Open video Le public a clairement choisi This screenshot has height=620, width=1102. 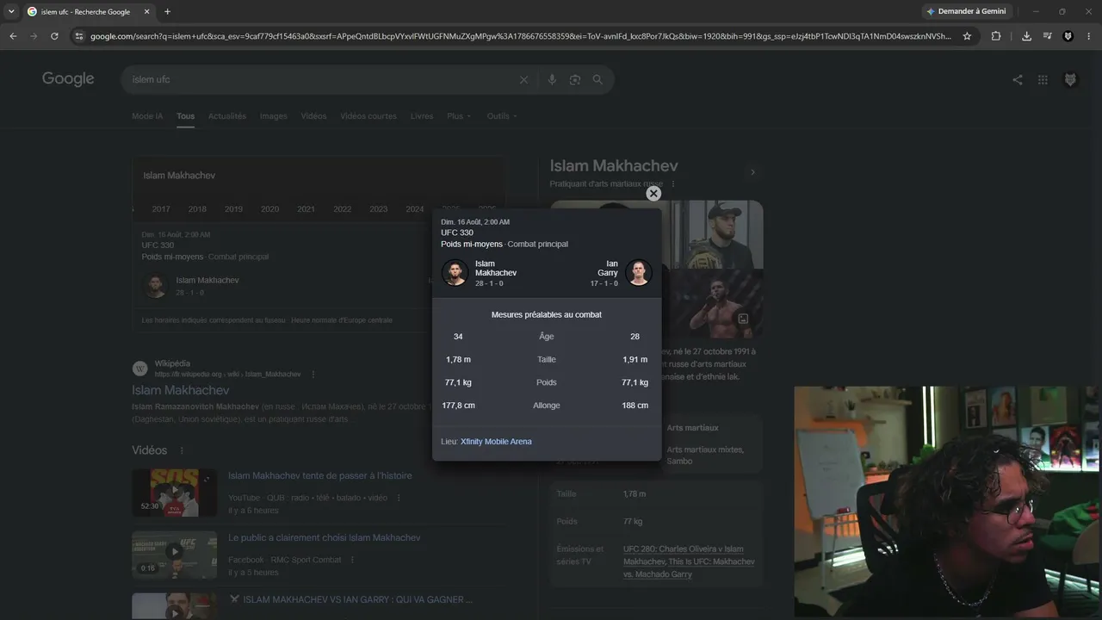tap(325, 537)
